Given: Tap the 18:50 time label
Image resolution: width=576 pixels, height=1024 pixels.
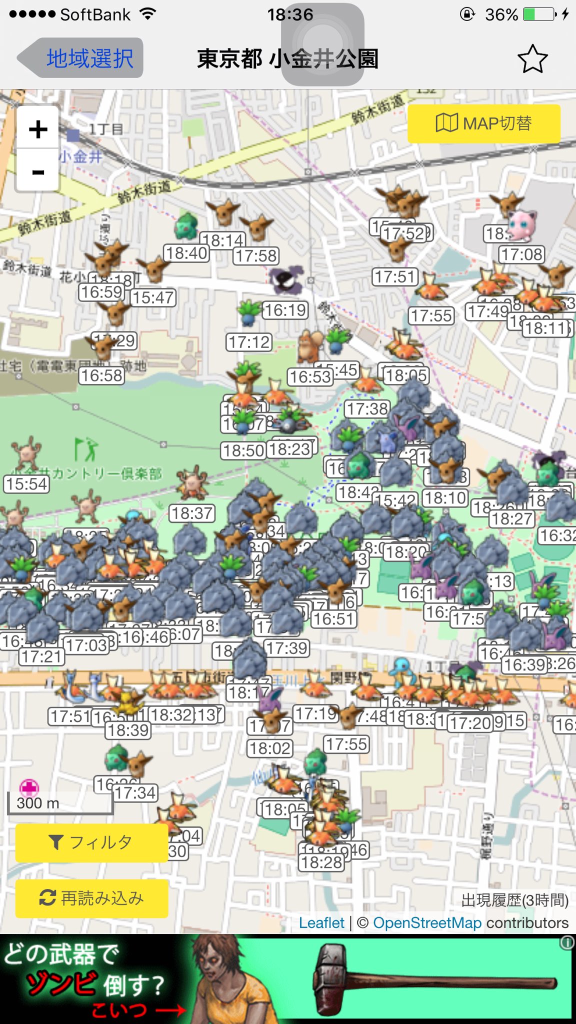Looking at the screenshot, I should (x=243, y=451).
